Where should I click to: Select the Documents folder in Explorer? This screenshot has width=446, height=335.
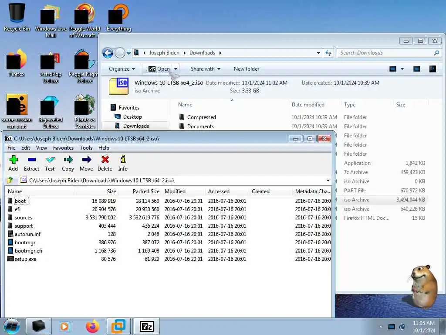200,126
